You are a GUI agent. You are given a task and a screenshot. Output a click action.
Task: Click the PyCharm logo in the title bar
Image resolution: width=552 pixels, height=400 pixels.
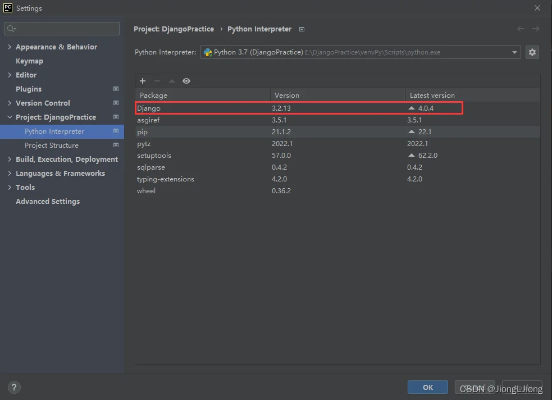coord(8,8)
